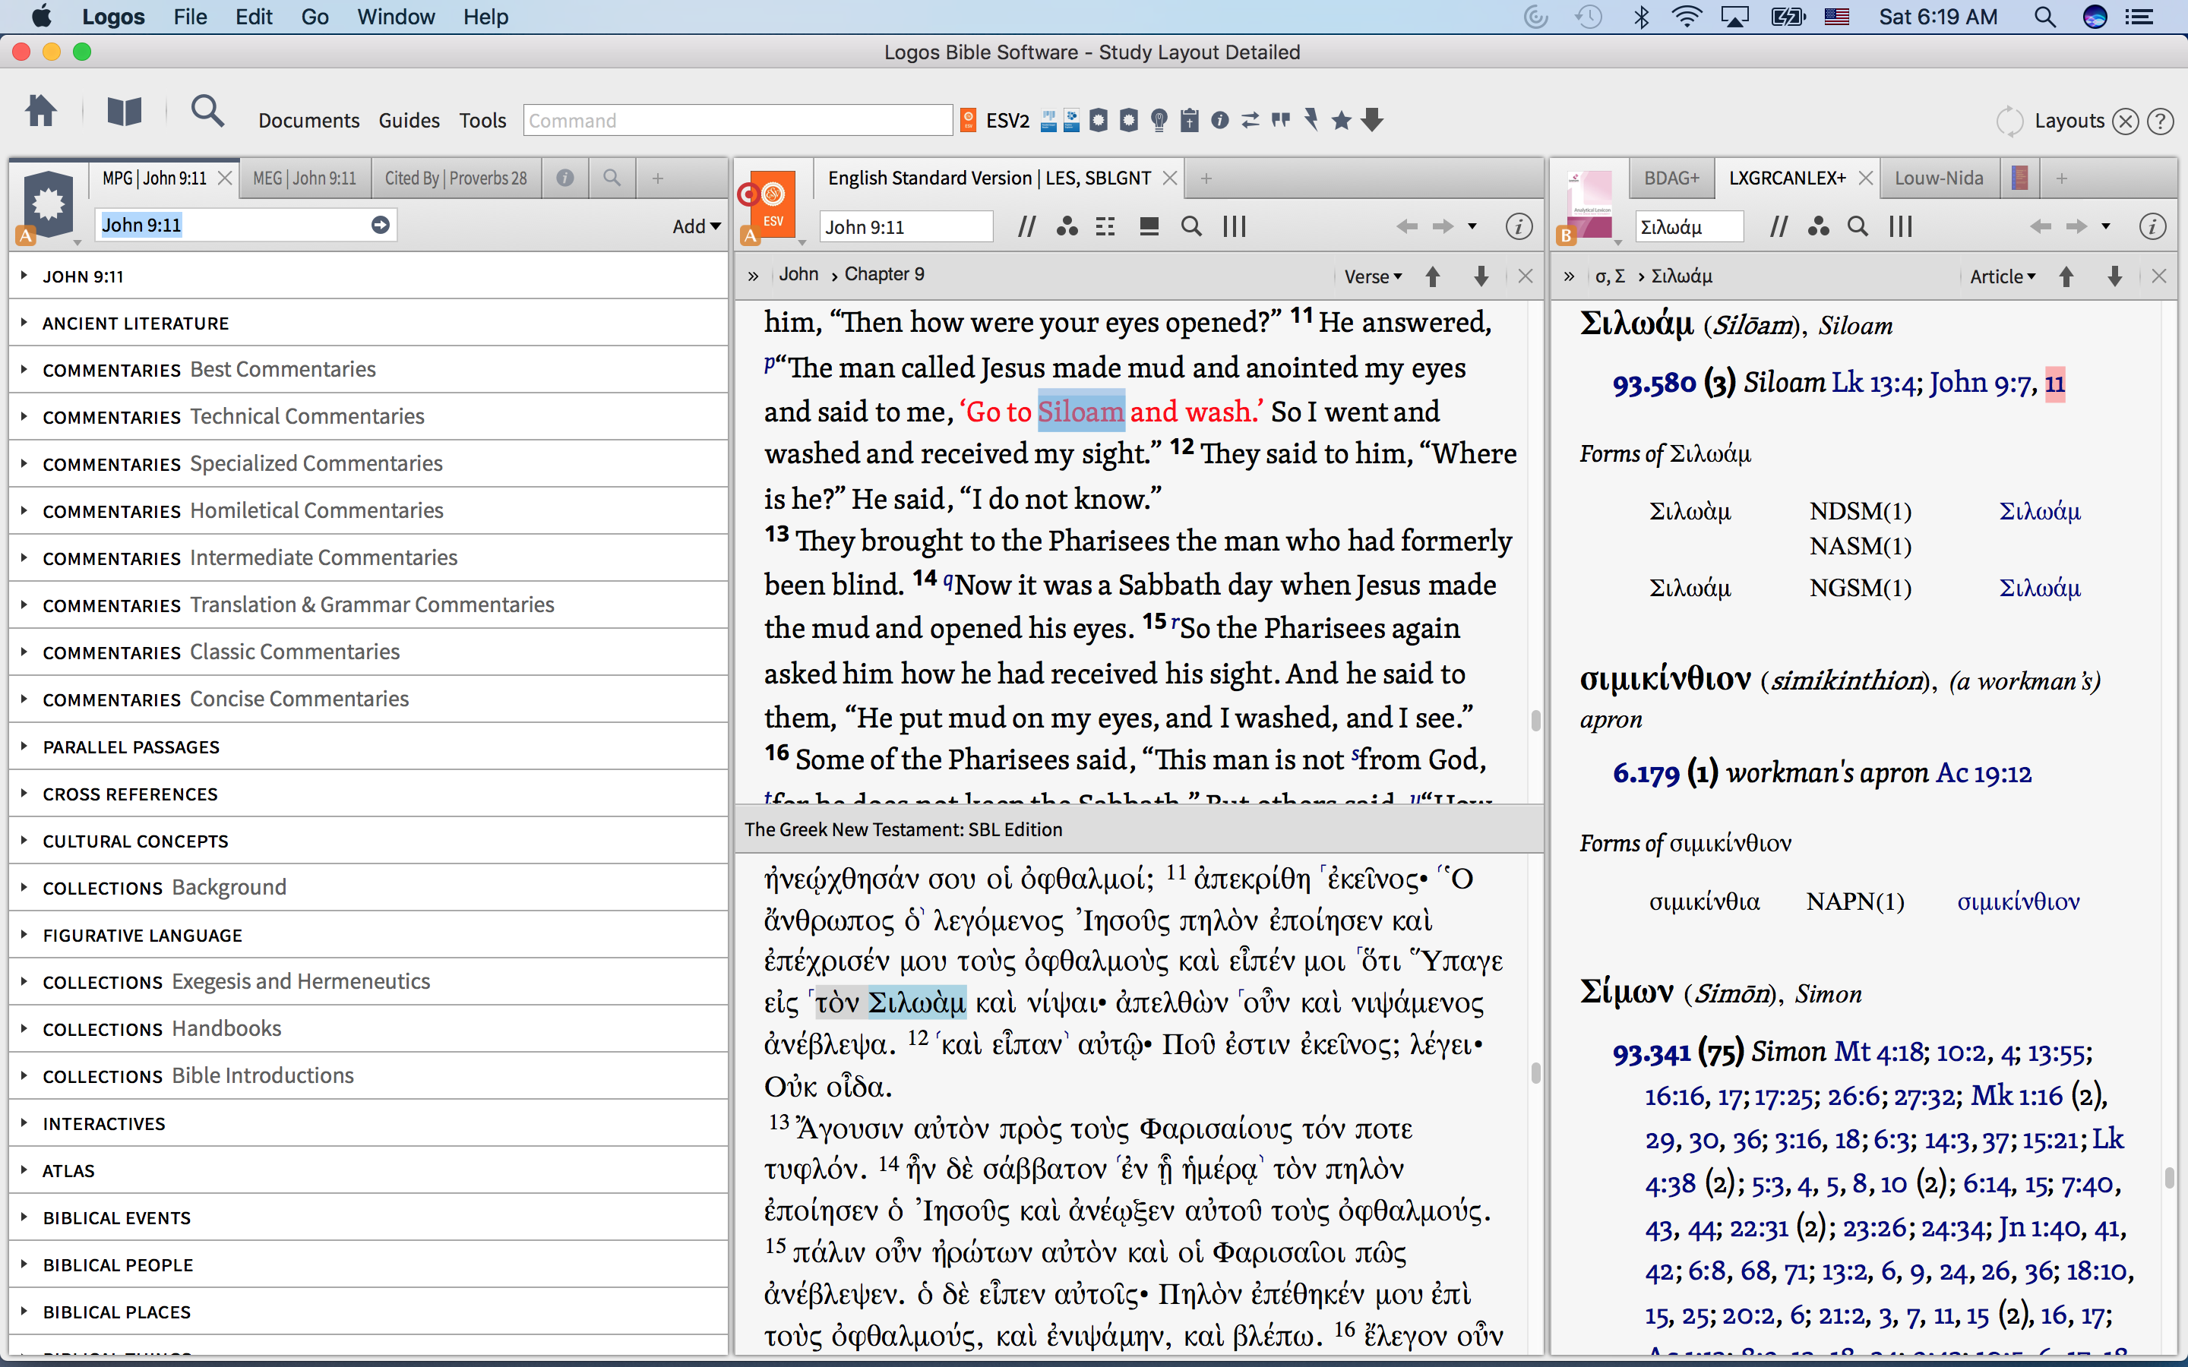The width and height of the screenshot is (2188, 1367).
Task: Open the Tools menu
Action: (482, 120)
